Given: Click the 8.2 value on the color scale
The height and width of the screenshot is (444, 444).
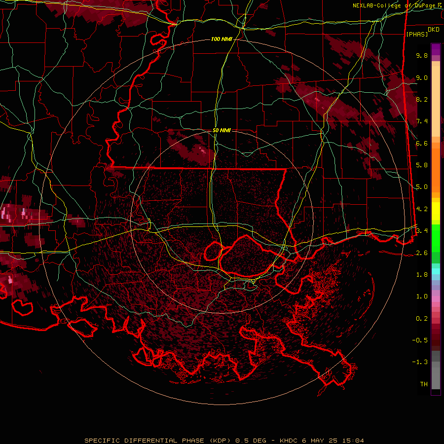Looking at the screenshot, I should [x=422, y=99].
